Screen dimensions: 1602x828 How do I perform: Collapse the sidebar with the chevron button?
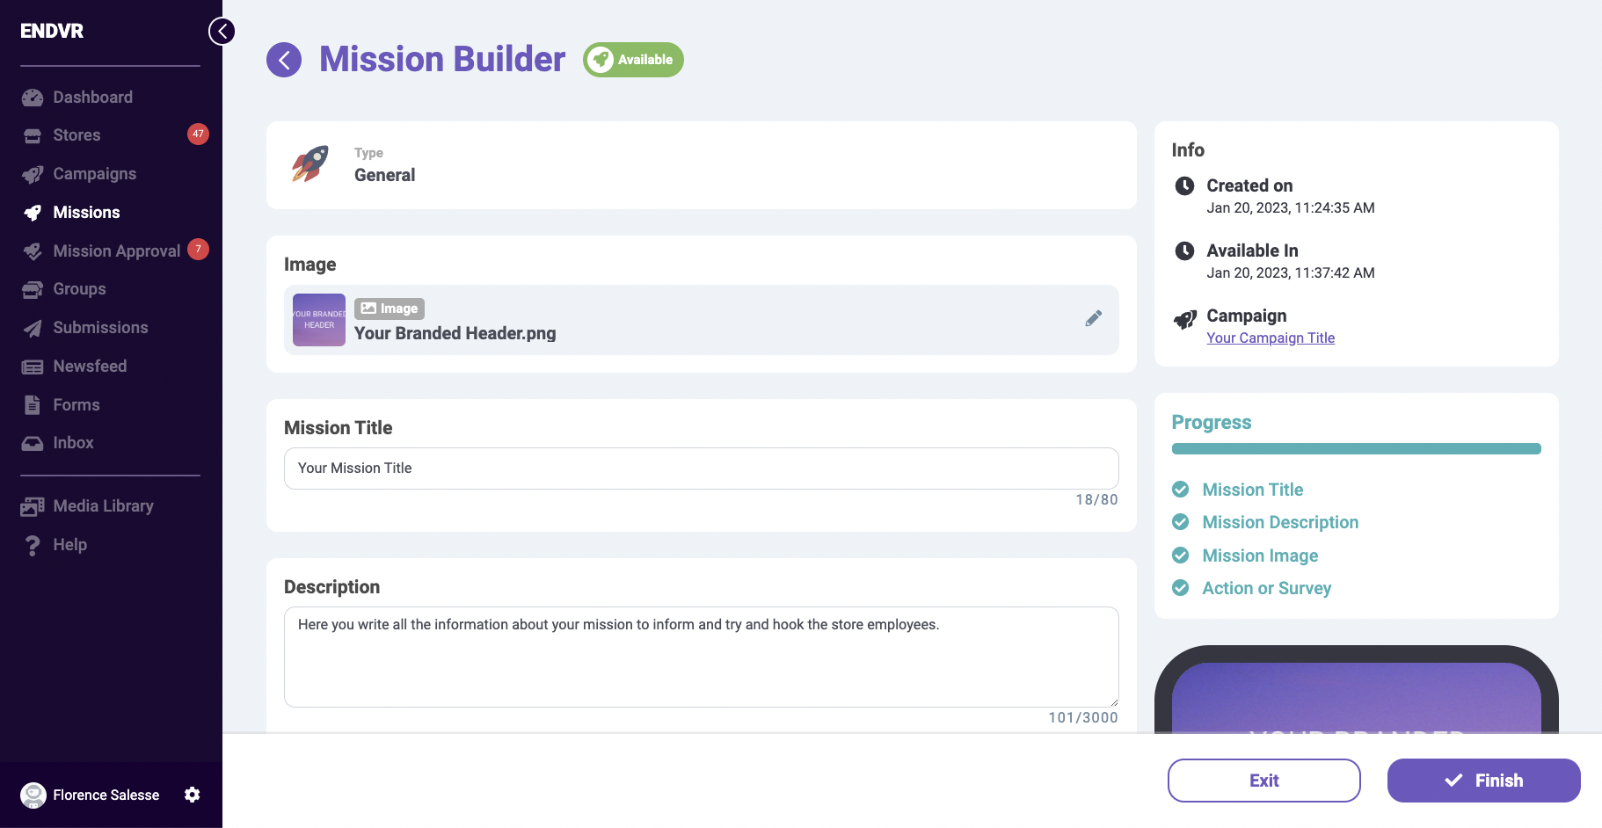point(222,32)
